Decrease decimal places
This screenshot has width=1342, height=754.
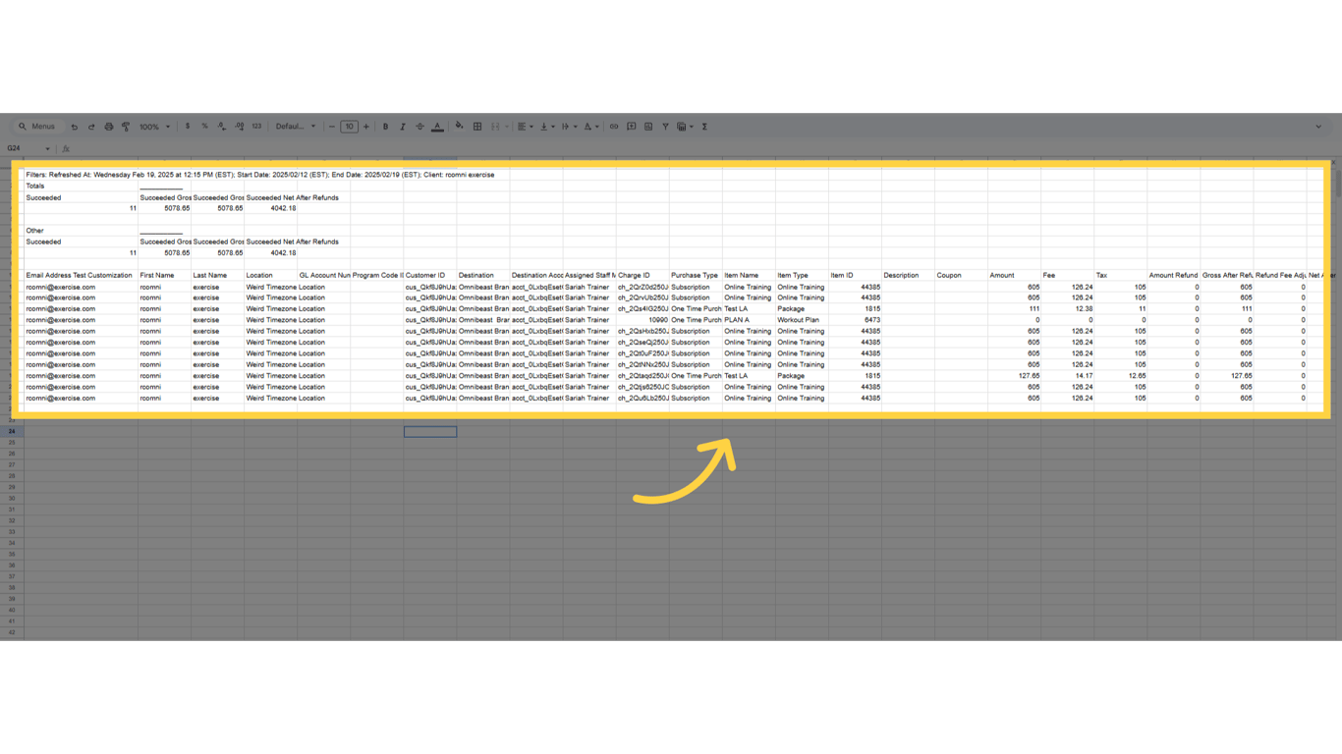coord(220,126)
